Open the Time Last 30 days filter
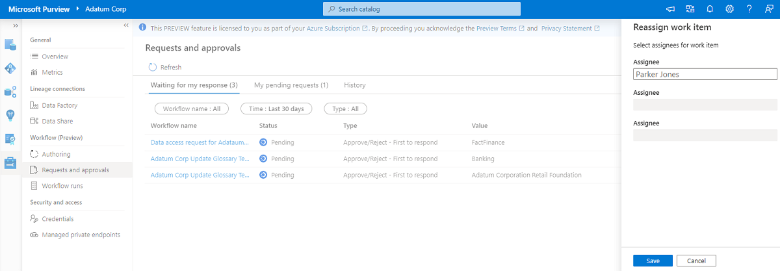 coord(276,109)
